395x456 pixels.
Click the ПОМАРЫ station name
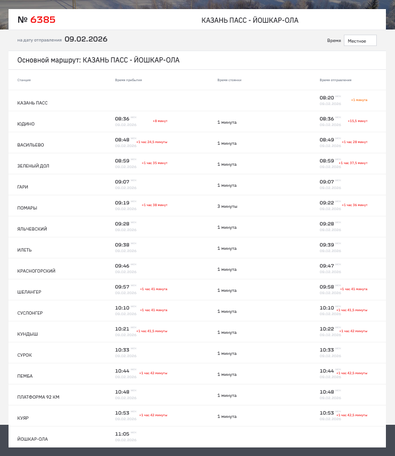[27, 208]
